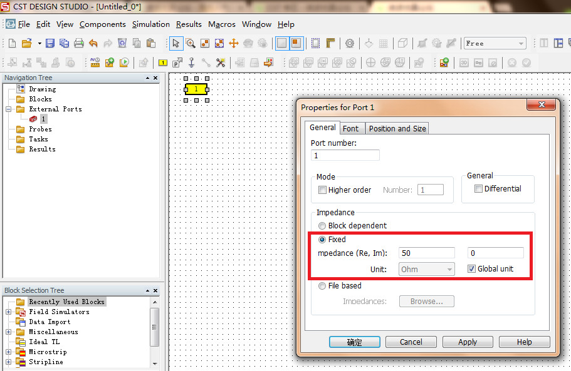Image resolution: width=571 pixels, height=371 pixels.
Task: Select the Fixed impedance radio button
Action: (322, 240)
